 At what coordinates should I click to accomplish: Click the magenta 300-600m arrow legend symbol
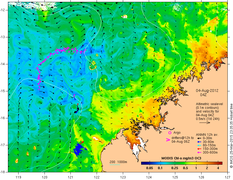coord(199,152)
